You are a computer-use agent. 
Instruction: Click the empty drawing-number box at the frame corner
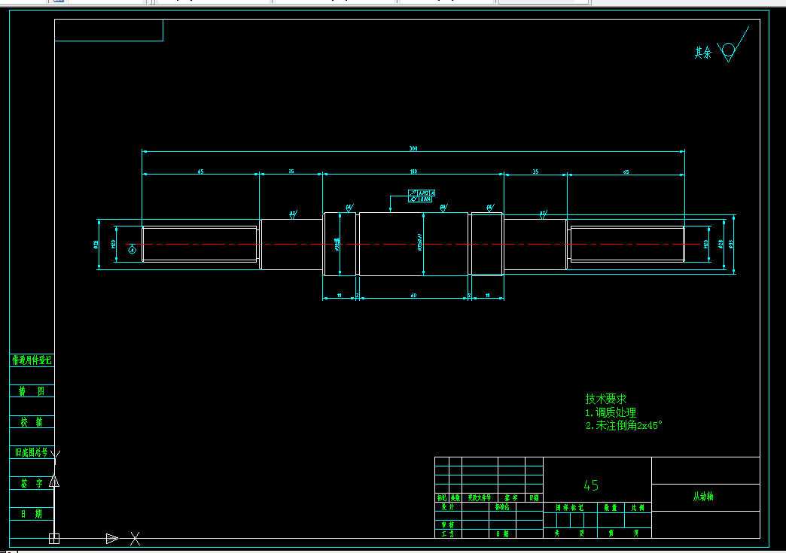pyautogui.click(x=108, y=30)
